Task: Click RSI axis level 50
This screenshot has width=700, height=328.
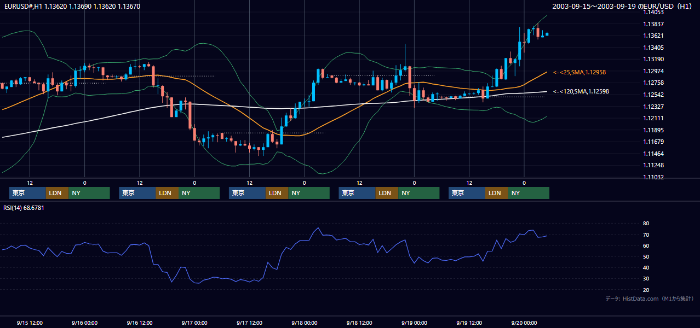Action: [x=646, y=256]
